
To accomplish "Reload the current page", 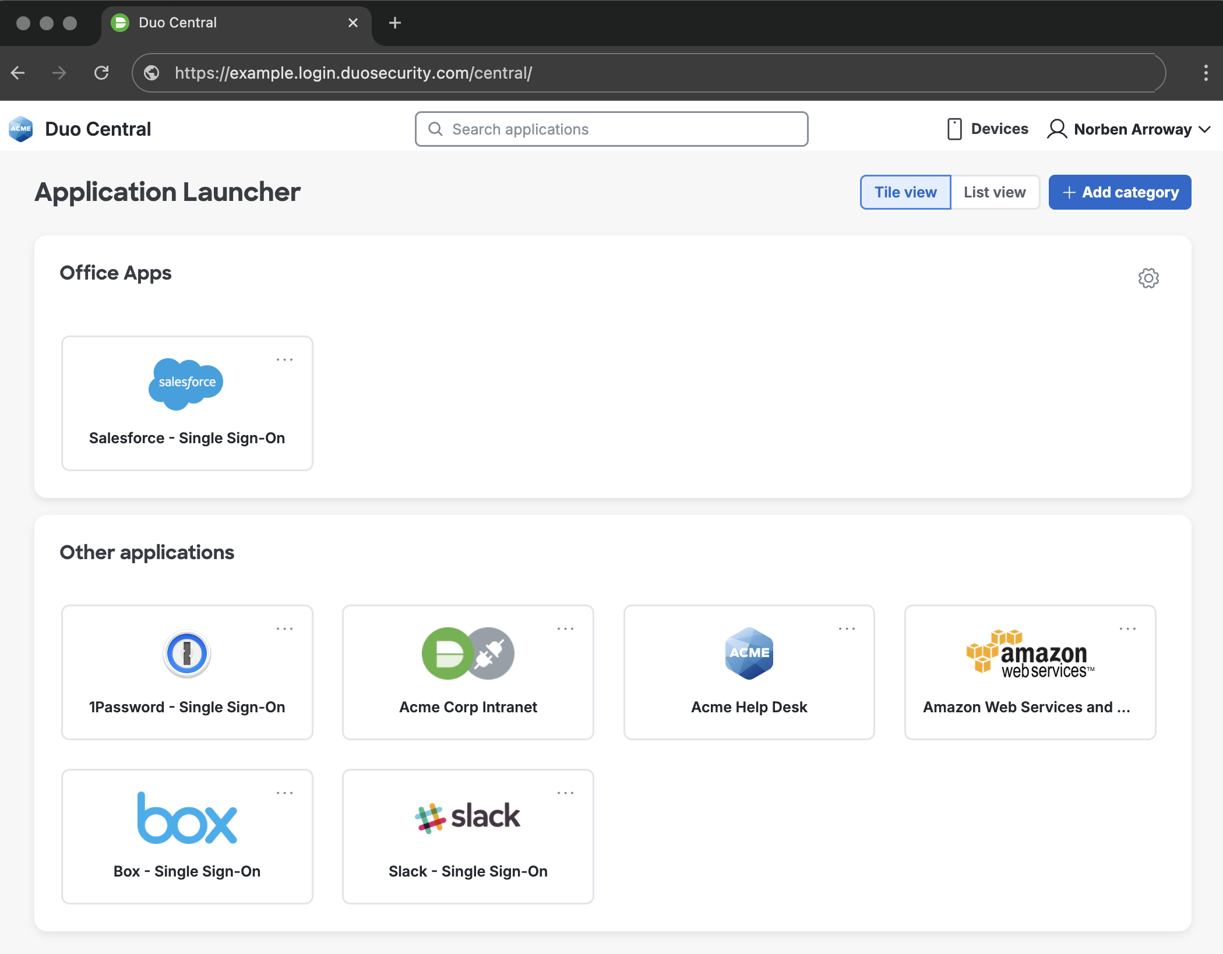I will (x=101, y=73).
